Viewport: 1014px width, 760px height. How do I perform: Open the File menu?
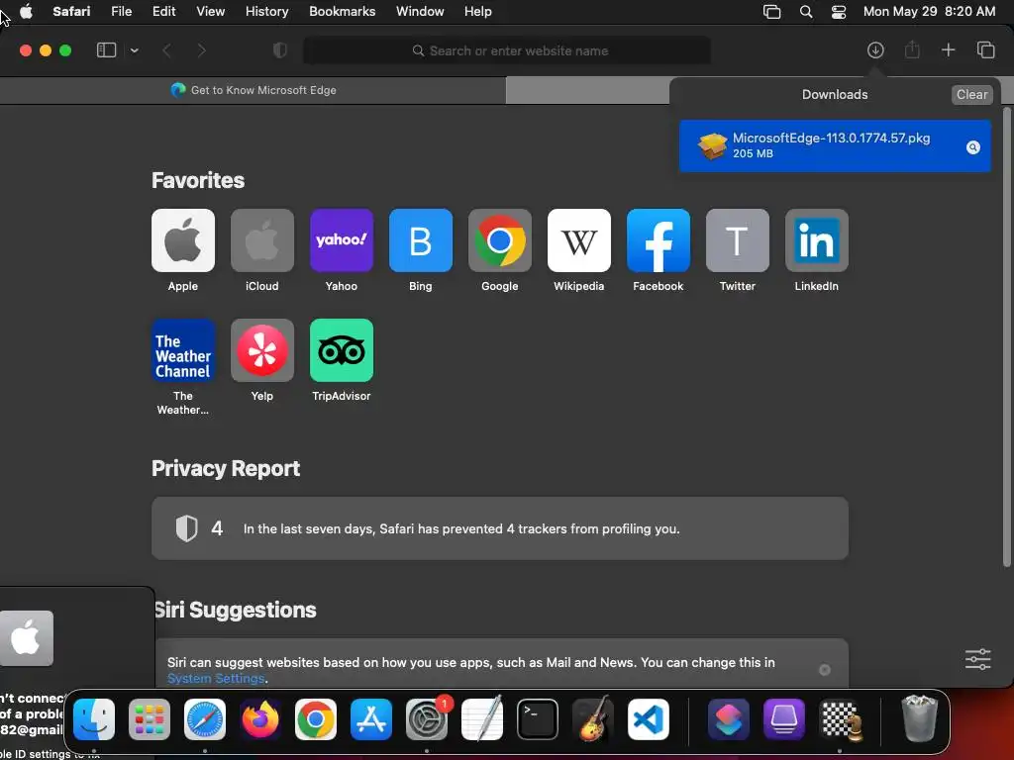point(121,12)
